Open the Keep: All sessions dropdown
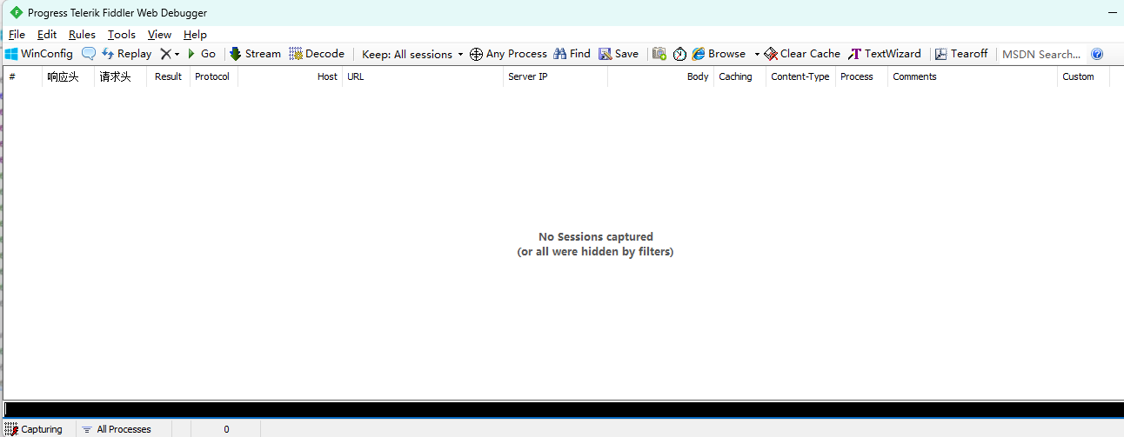The image size is (1124, 437). [x=412, y=54]
